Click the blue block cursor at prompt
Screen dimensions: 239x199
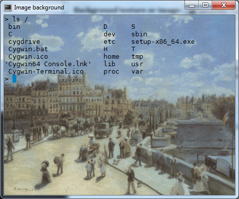pos(14,79)
